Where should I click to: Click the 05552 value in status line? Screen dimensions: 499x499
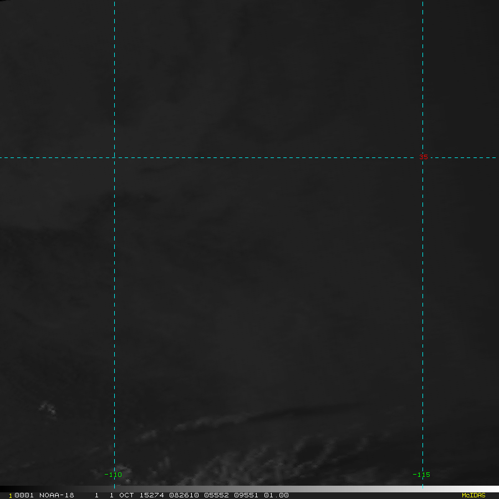216,495
